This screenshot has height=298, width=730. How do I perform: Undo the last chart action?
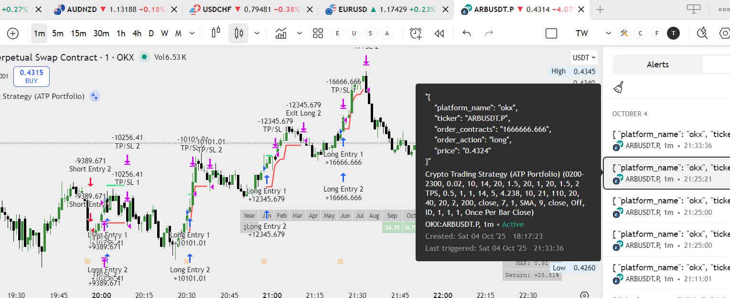click(467, 33)
